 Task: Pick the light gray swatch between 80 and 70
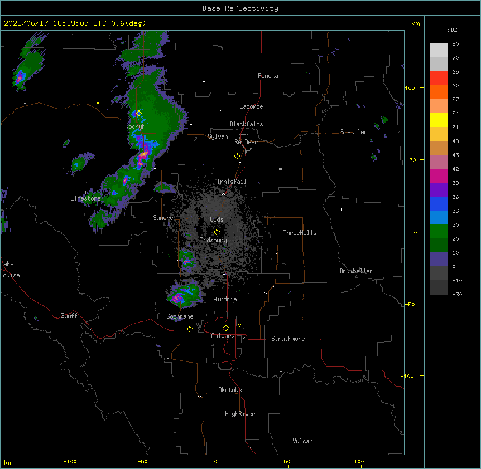439,50
